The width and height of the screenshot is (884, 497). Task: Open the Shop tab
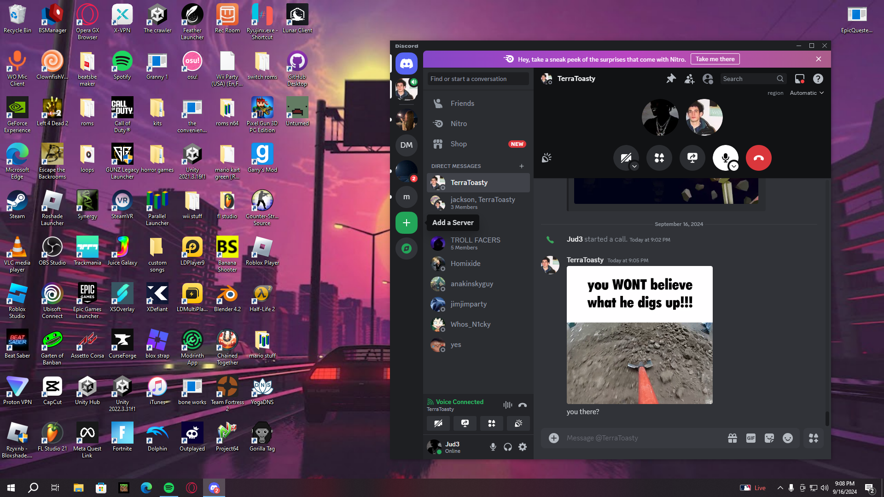click(478, 144)
